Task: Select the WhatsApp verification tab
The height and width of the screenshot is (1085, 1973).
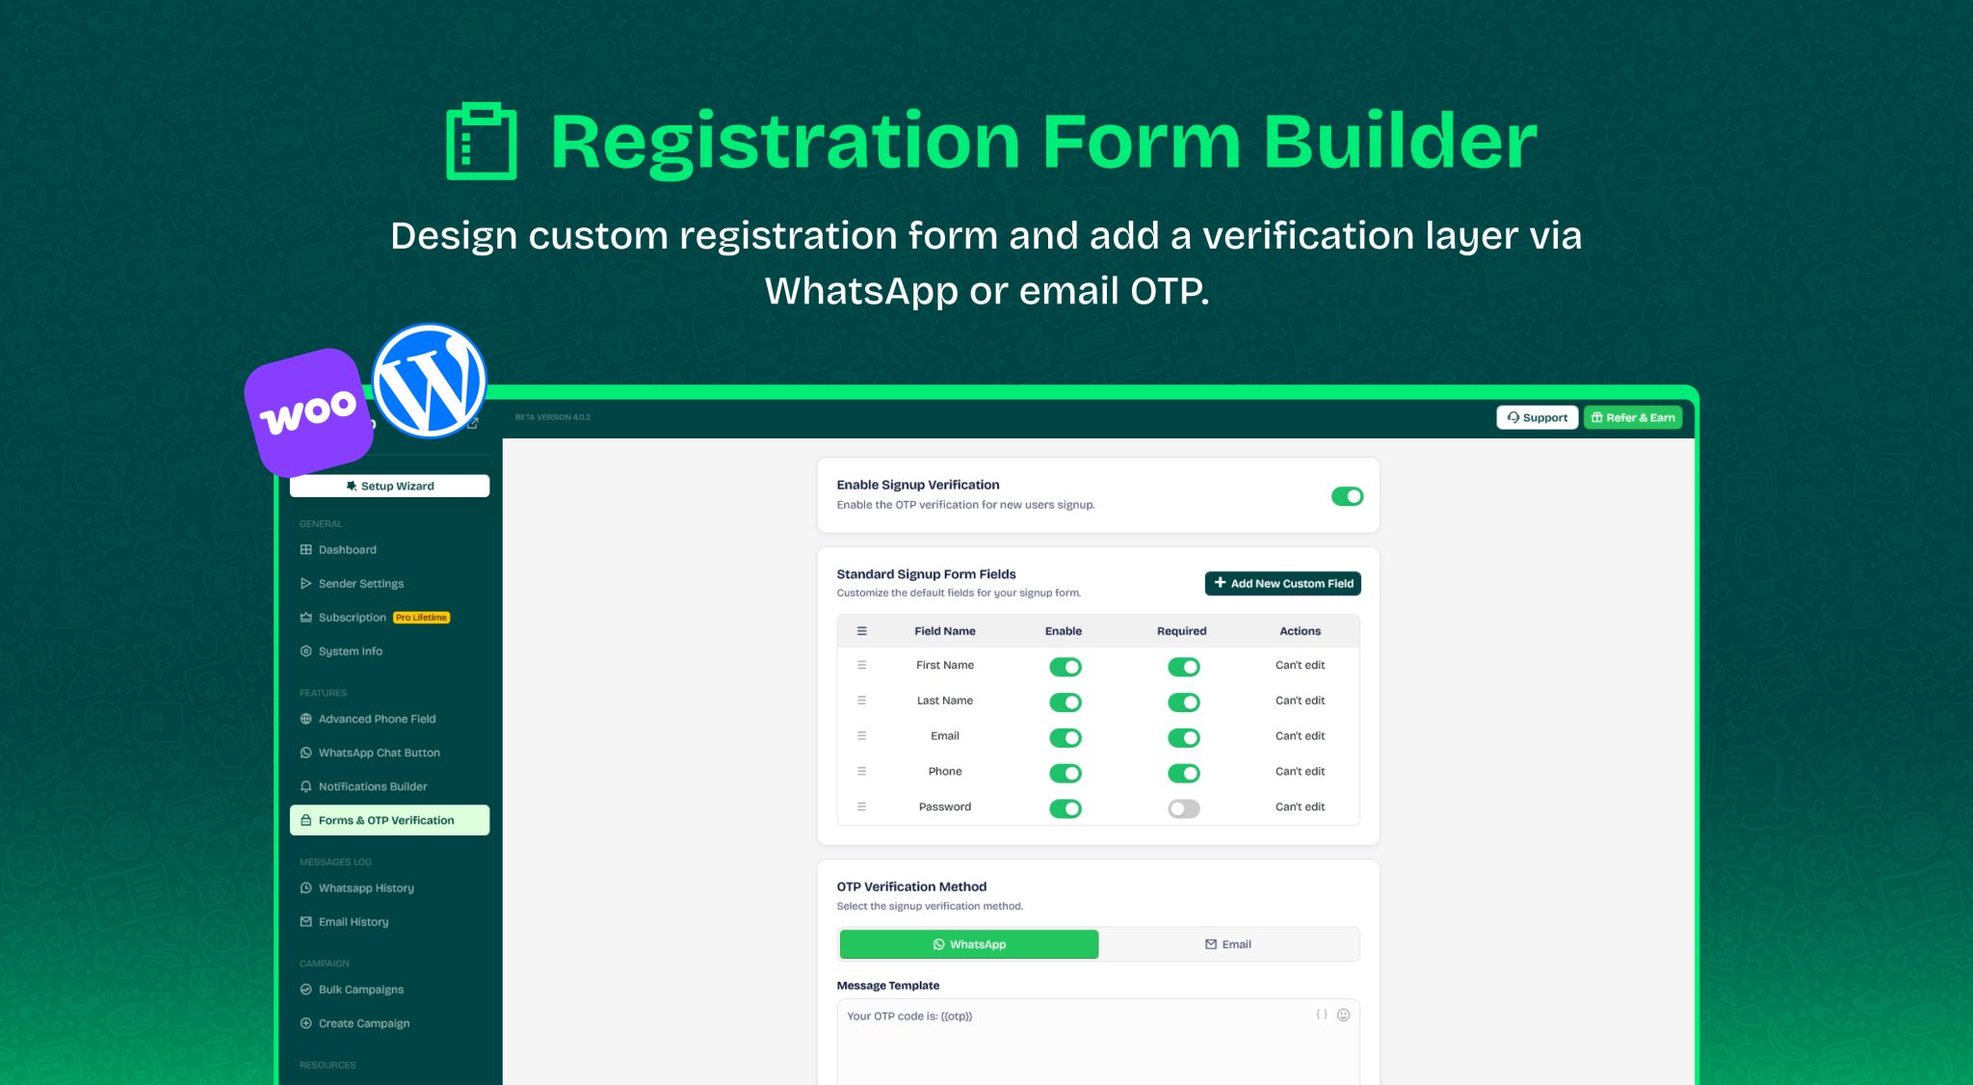Action: coord(968,944)
